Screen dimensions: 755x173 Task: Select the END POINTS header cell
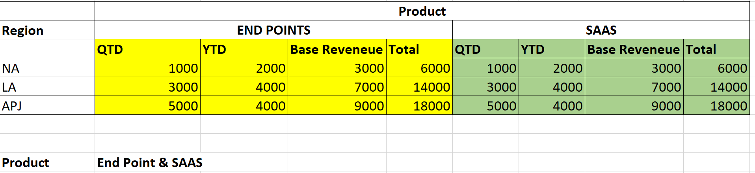[273, 30]
